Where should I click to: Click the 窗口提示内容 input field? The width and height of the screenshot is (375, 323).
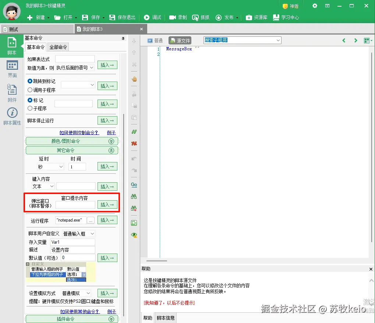75,205
